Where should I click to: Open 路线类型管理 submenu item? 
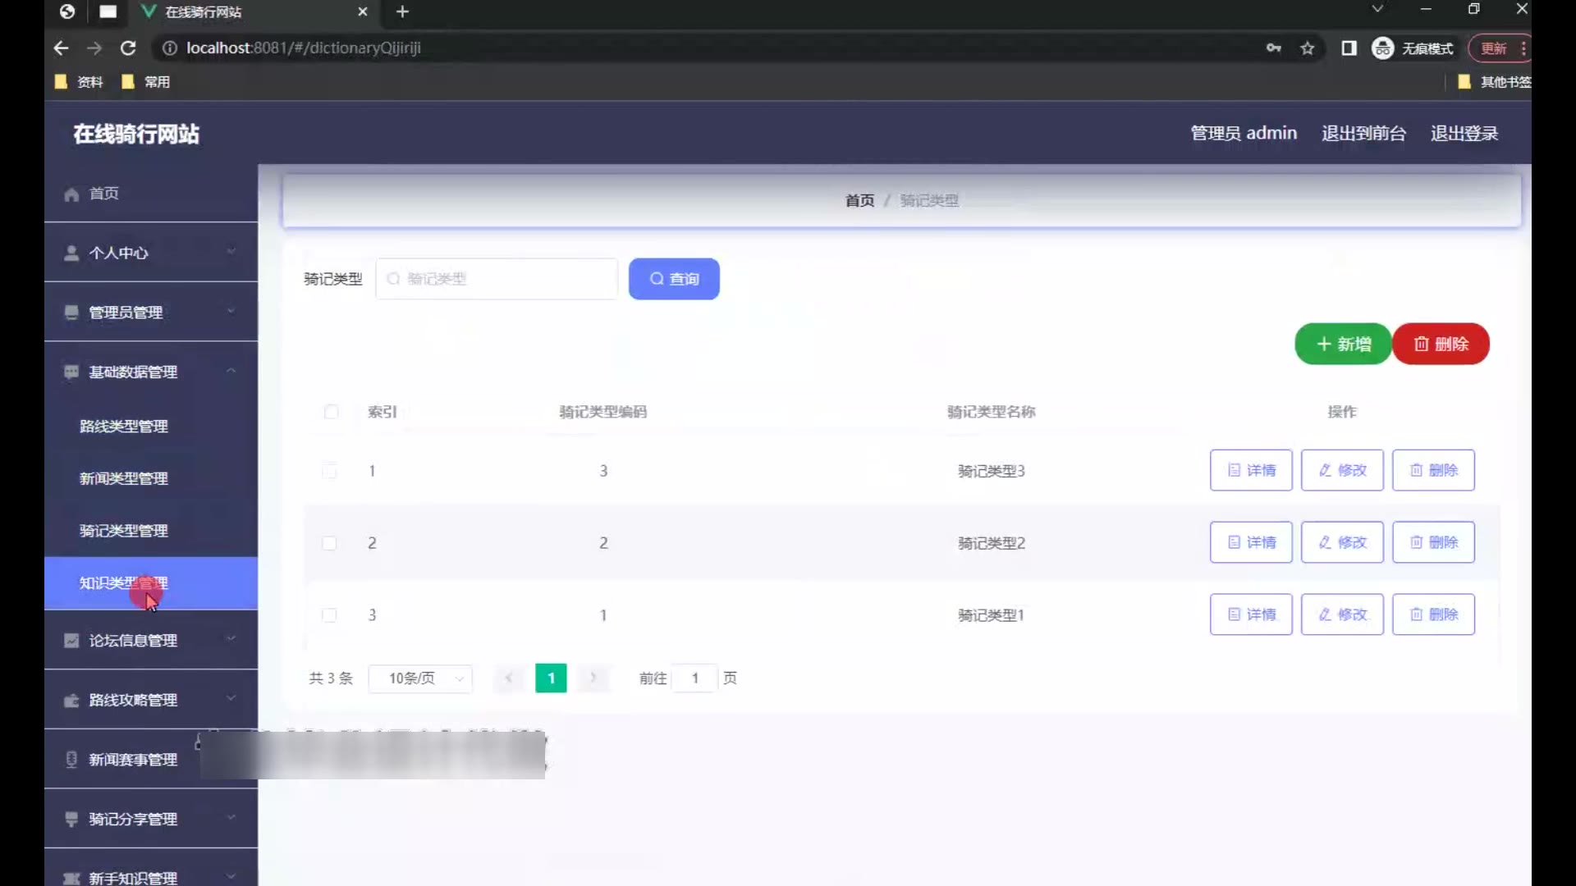click(x=124, y=427)
